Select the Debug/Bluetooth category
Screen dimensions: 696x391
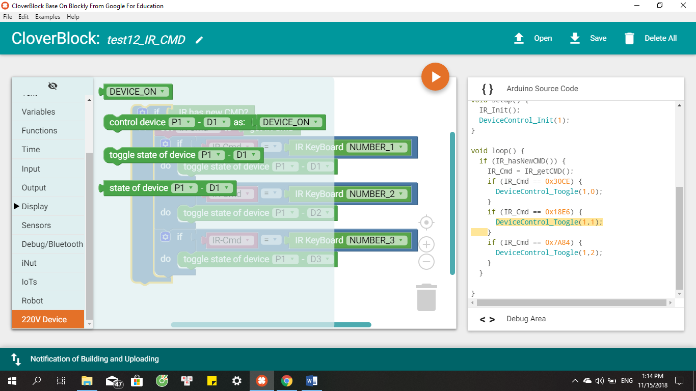click(x=48, y=244)
